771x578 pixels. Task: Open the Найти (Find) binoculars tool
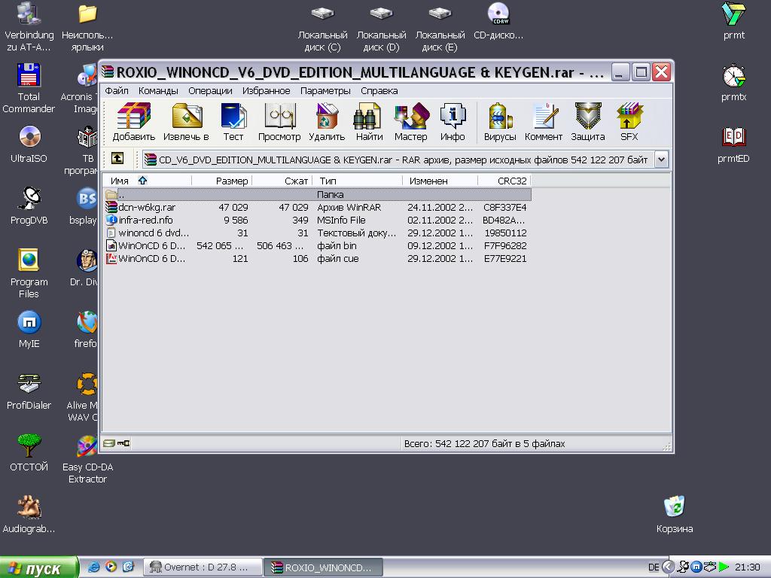tap(369, 122)
